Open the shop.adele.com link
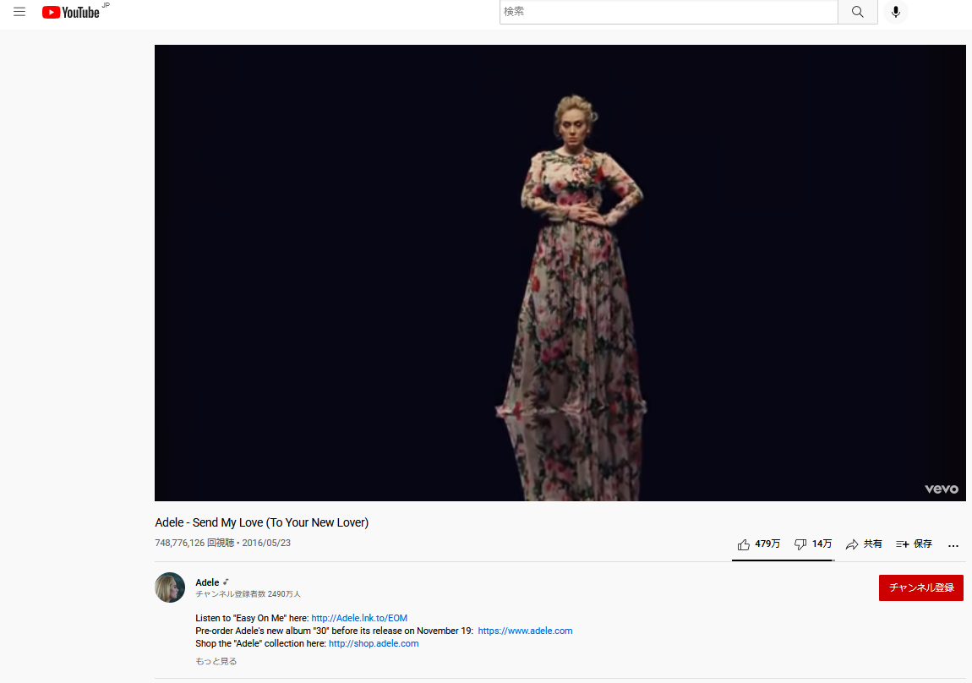 point(374,643)
